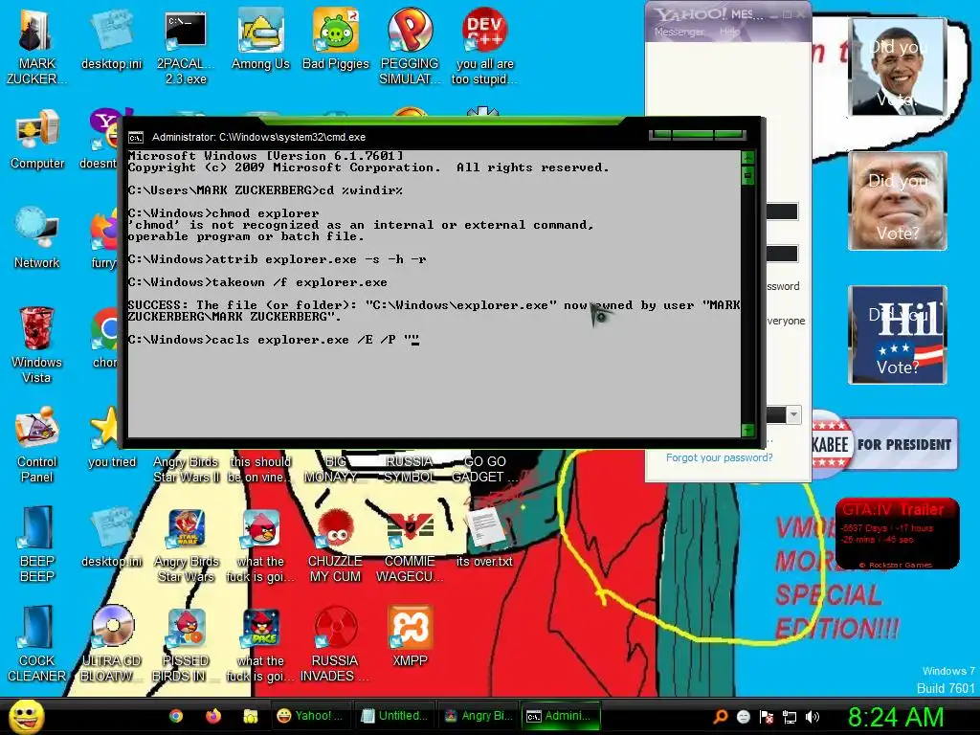Open the Angry Birds Star Wars icon
The height and width of the screenshot is (735, 980).
186,545
